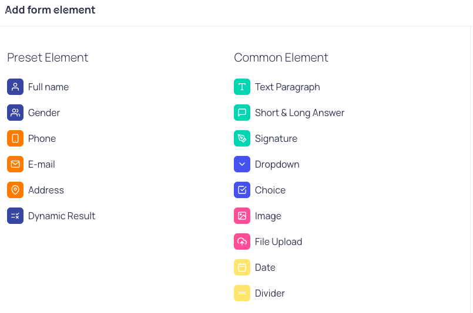Click the yellow Divider icon
This screenshot has height=313, width=473.
click(242, 293)
